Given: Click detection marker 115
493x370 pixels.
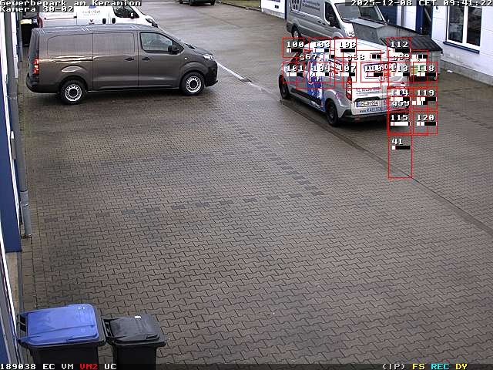Looking at the screenshot, I should point(399,122).
